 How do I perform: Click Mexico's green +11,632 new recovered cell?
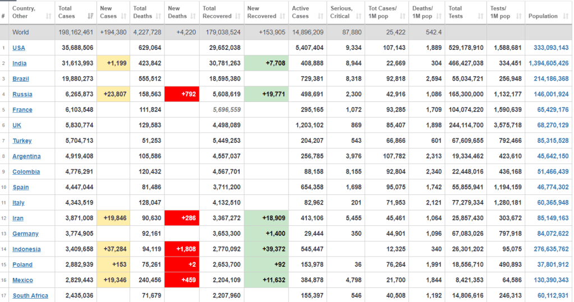267,280
